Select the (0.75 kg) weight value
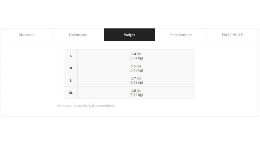Screen dimensions: 260x146 coord(136,83)
